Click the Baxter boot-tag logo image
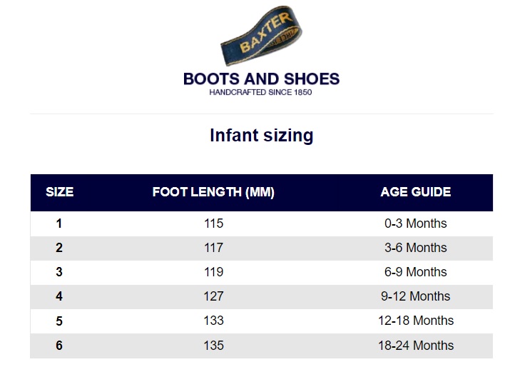This screenshot has height=372, width=525. (x=261, y=36)
